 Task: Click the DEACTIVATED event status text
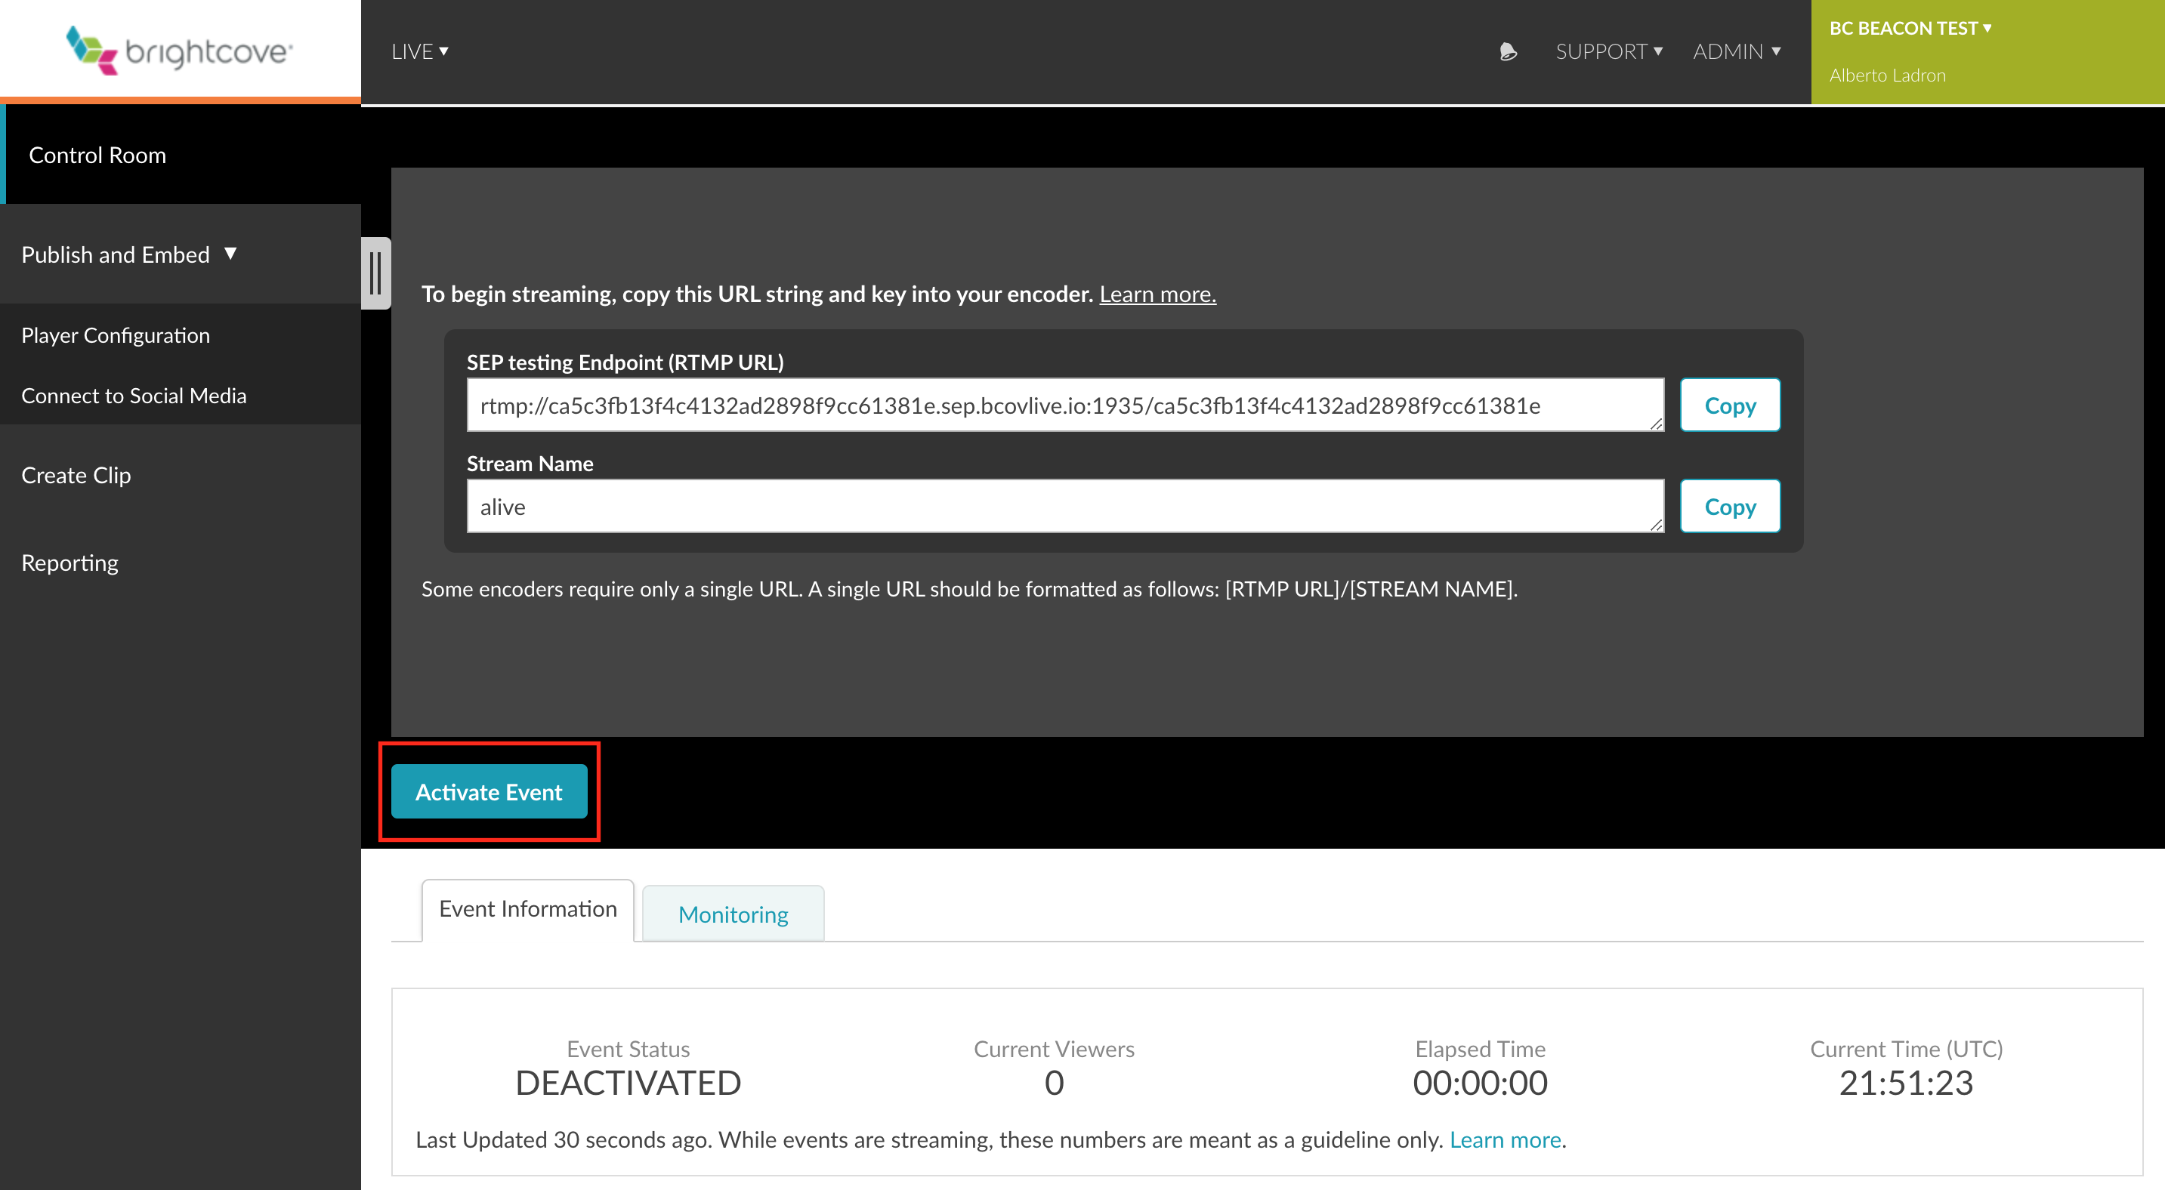click(x=628, y=1083)
